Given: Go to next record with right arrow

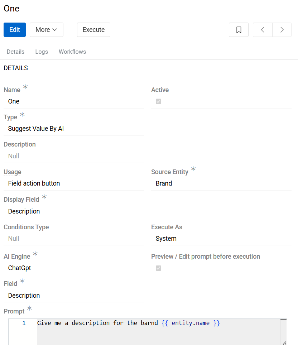Looking at the screenshot, I should pos(282,30).
